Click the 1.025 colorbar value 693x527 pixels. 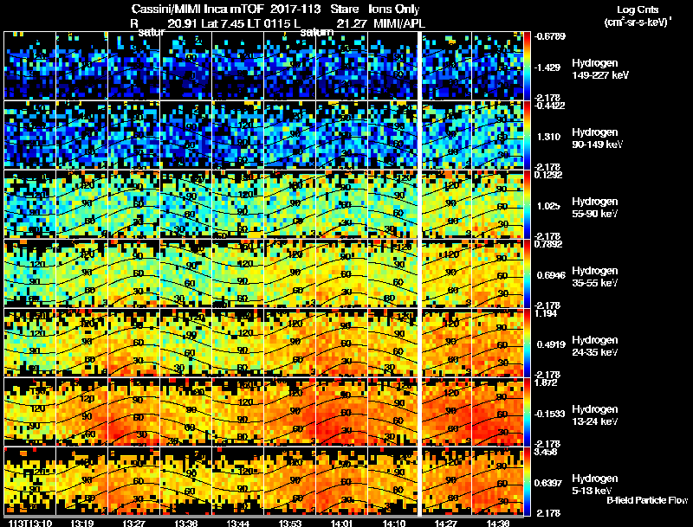(x=548, y=206)
